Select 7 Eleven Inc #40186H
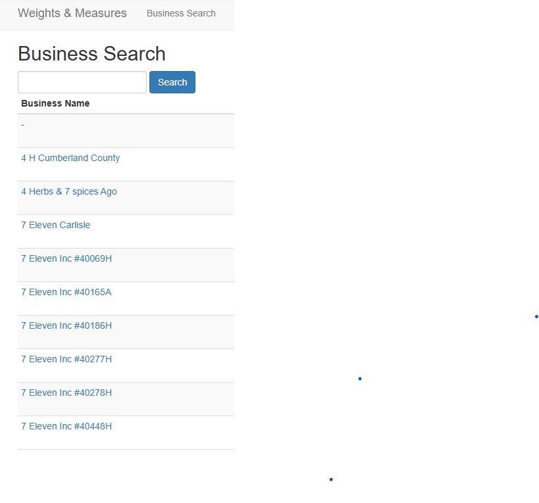 (66, 325)
